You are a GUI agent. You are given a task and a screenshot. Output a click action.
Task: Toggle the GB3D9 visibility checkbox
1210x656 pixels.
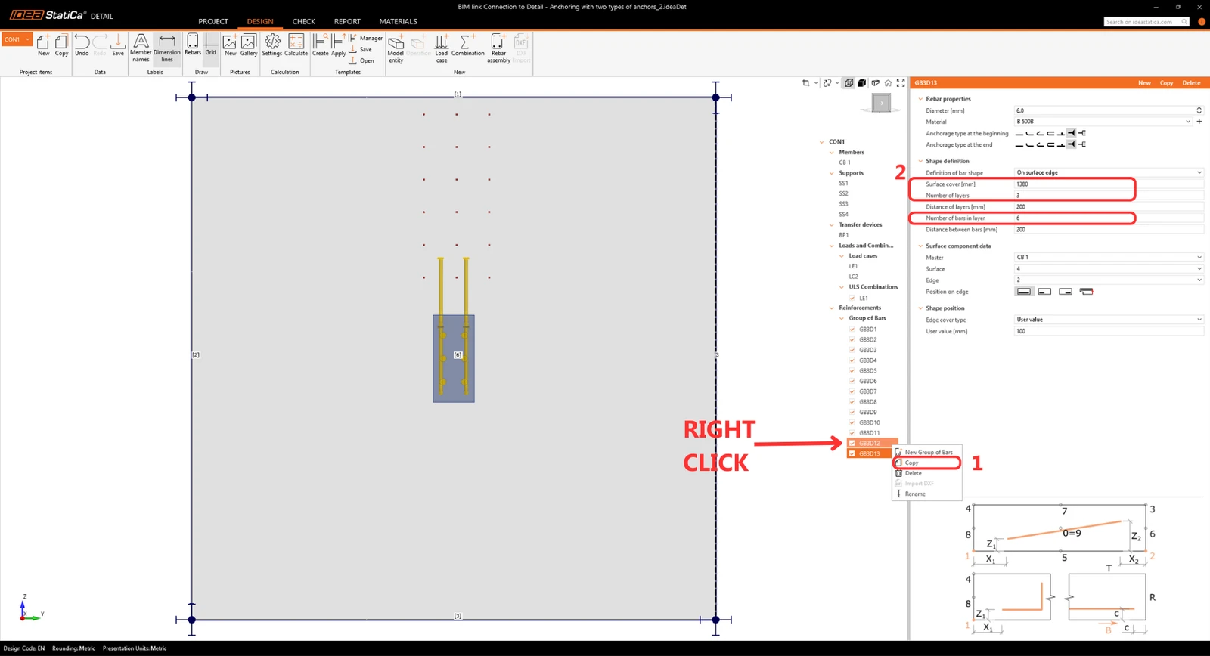pyautogui.click(x=852, y=413)
